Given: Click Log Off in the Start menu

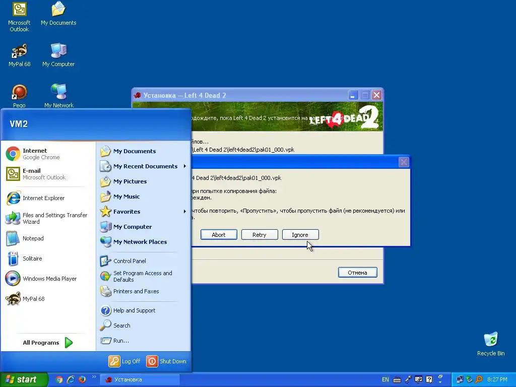Looking at the screenshot, I should [125, 361].
